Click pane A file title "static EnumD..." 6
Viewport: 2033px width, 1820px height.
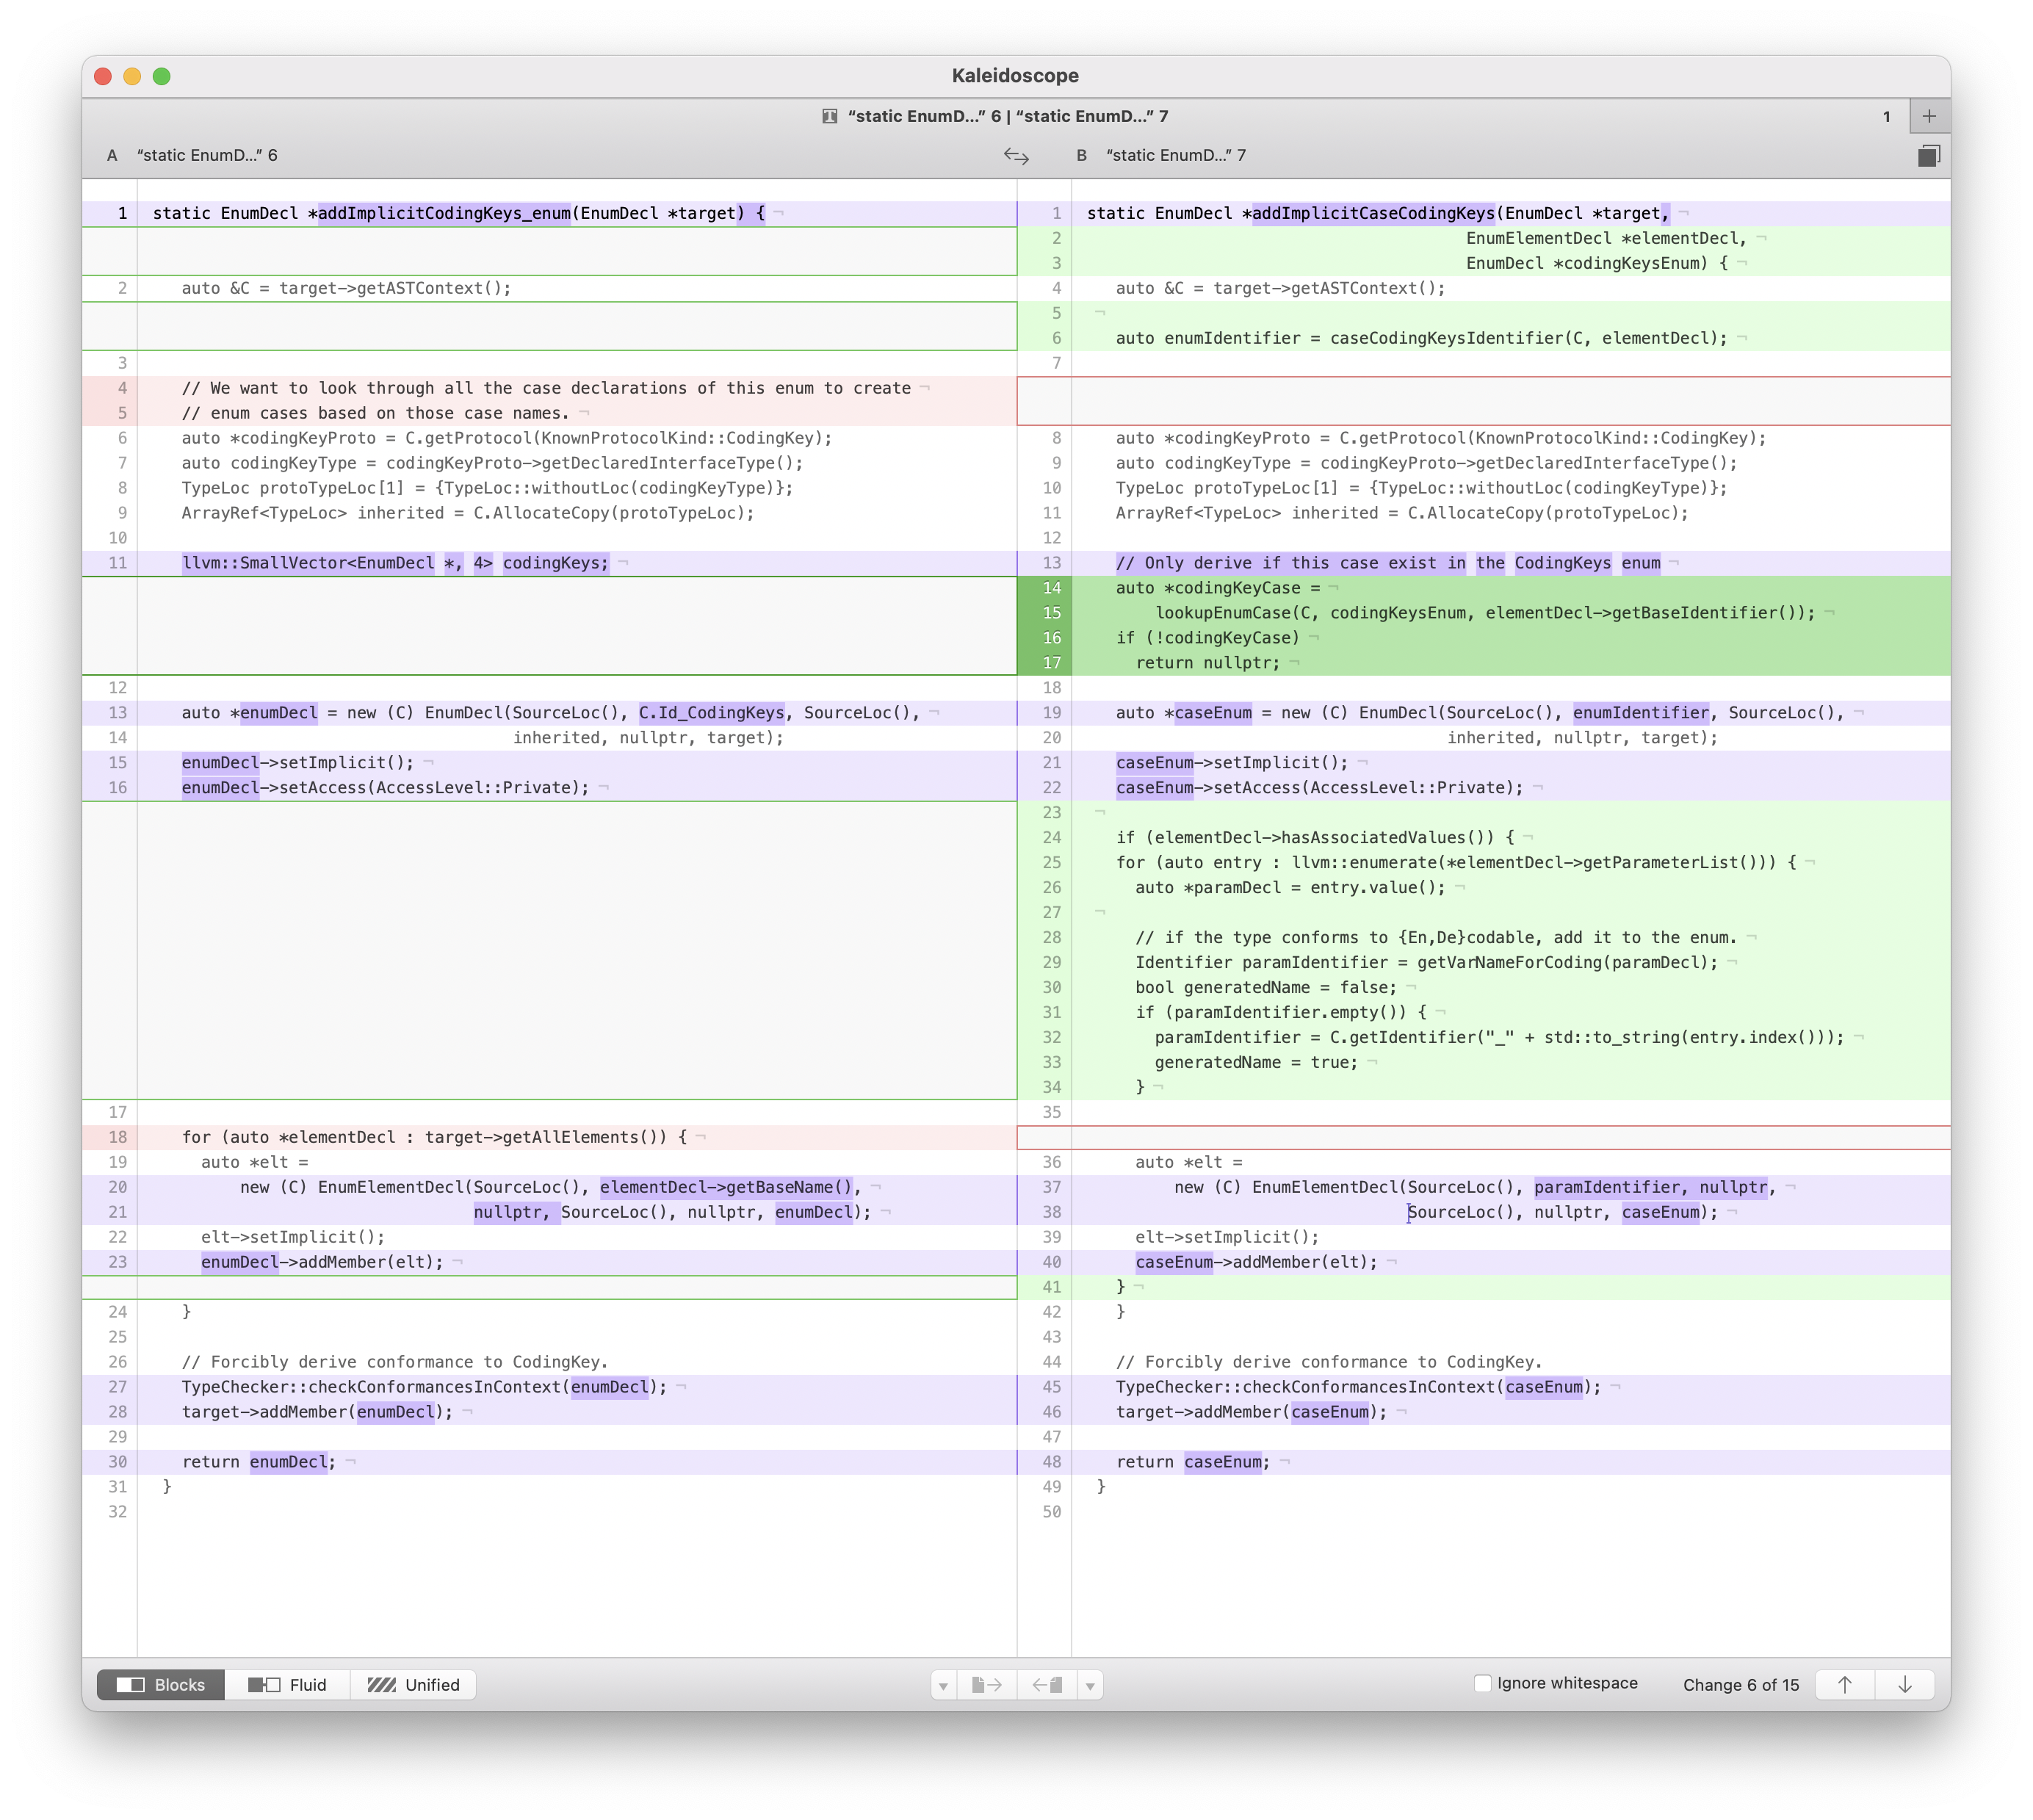click(x=207, y=155)
